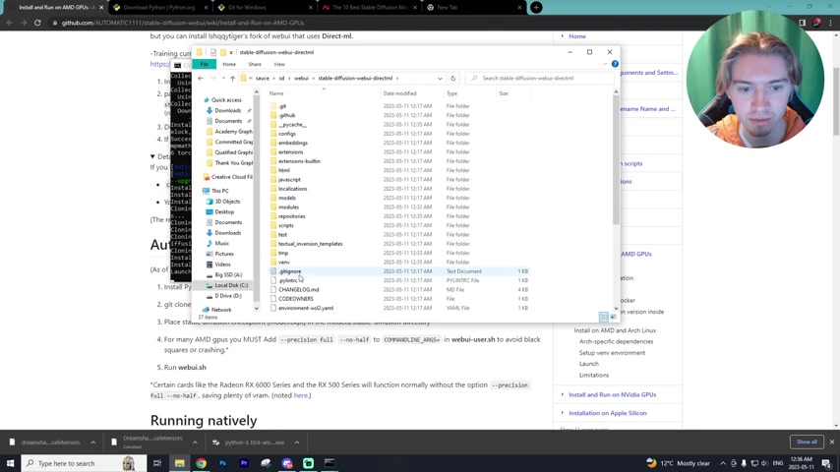840x472 pixels.
Task: Open Task View on taskbar
Action: tap(157, 463)
